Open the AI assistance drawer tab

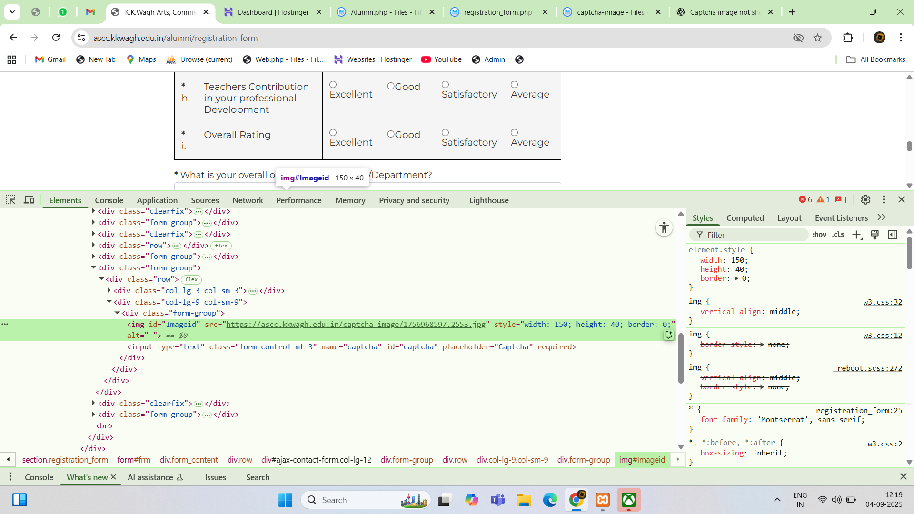[155, 477]
